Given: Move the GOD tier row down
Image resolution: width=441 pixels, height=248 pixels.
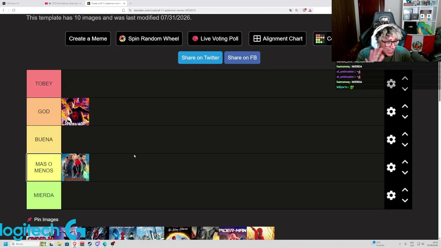Looking at the screenshot, I should point(405,117).
